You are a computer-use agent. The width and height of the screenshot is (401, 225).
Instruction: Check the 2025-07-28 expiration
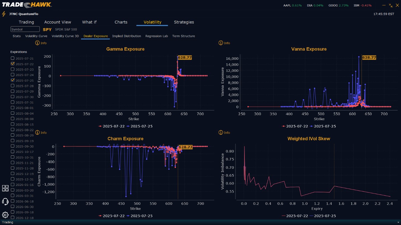point(12,86)
